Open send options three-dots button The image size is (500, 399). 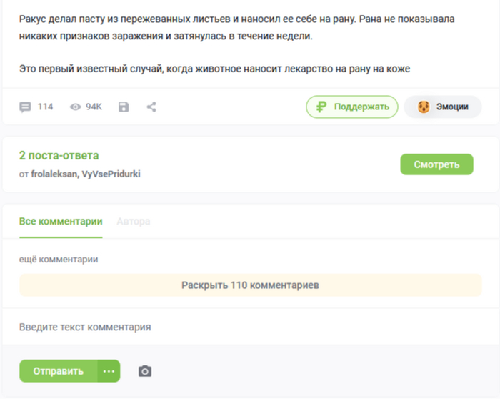point(109,371)
